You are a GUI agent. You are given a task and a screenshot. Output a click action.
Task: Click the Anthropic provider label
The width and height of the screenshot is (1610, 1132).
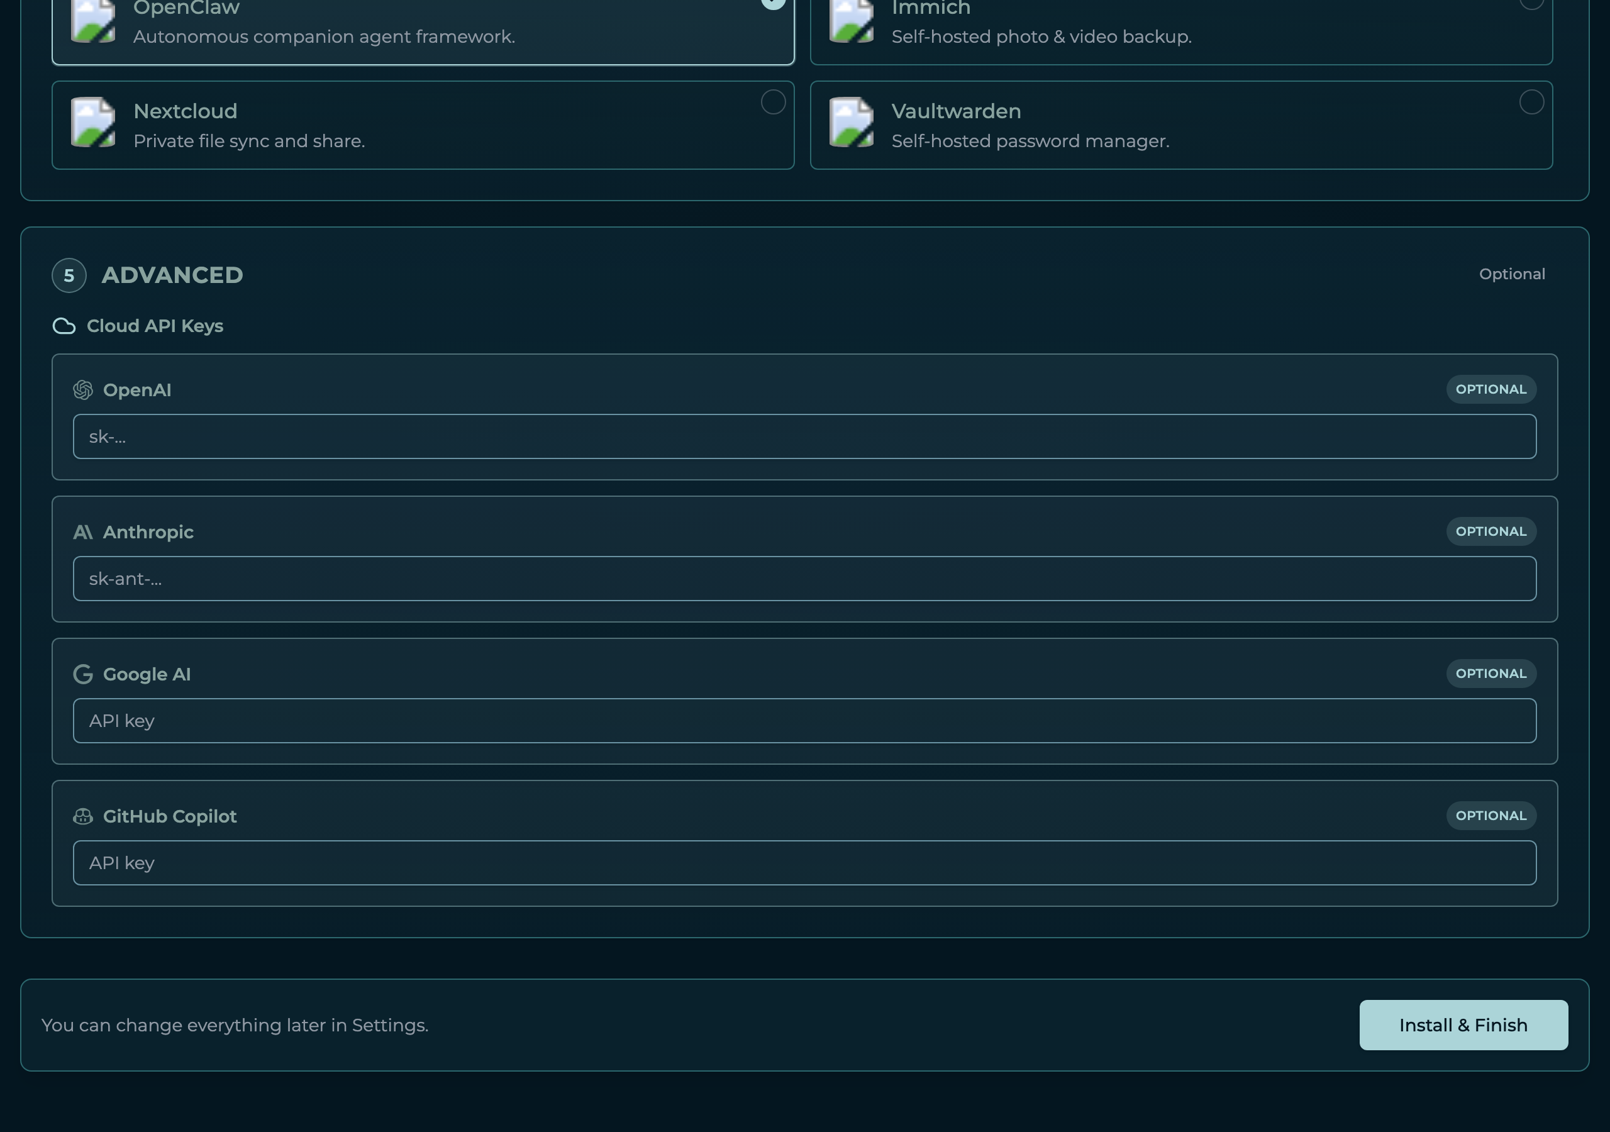tap(148, 532)
